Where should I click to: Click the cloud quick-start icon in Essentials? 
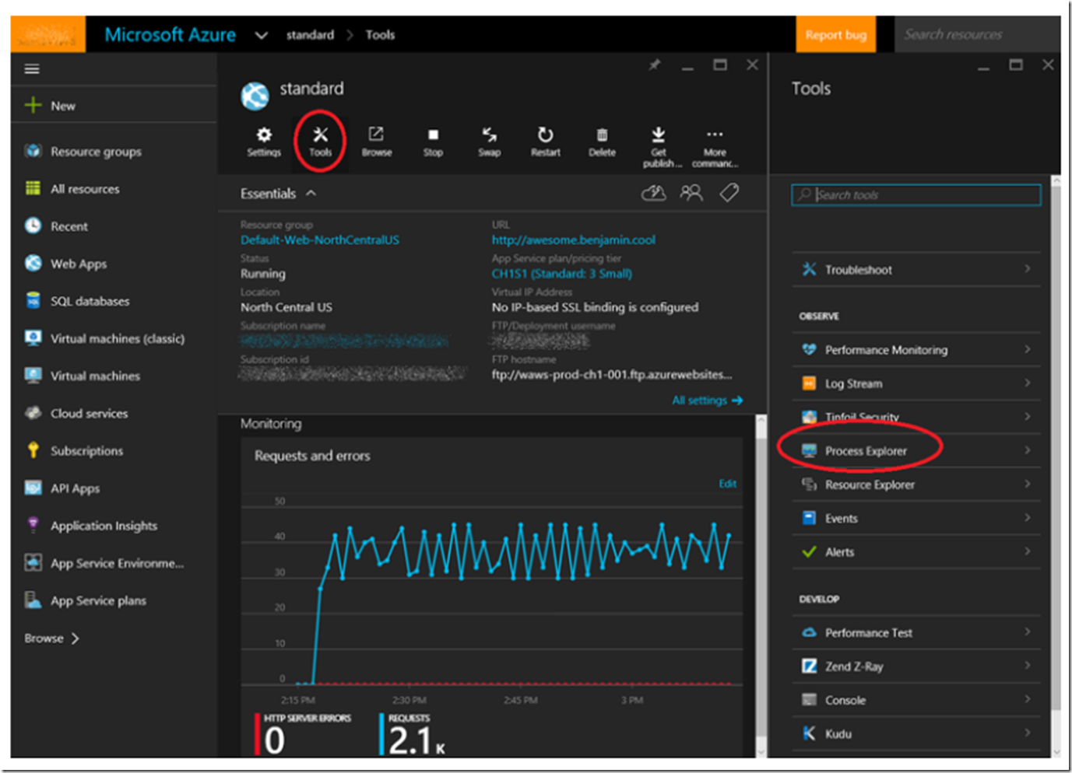click(x=653, y=193)
